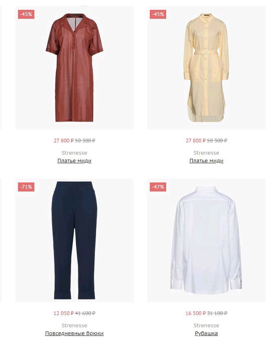Click the Strenesse brand under the navy trousers

tap(74, 325)
